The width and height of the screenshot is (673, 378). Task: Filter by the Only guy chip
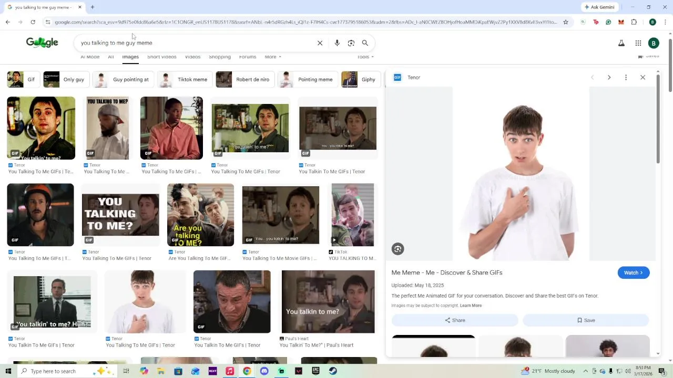[x=66, y=80]
